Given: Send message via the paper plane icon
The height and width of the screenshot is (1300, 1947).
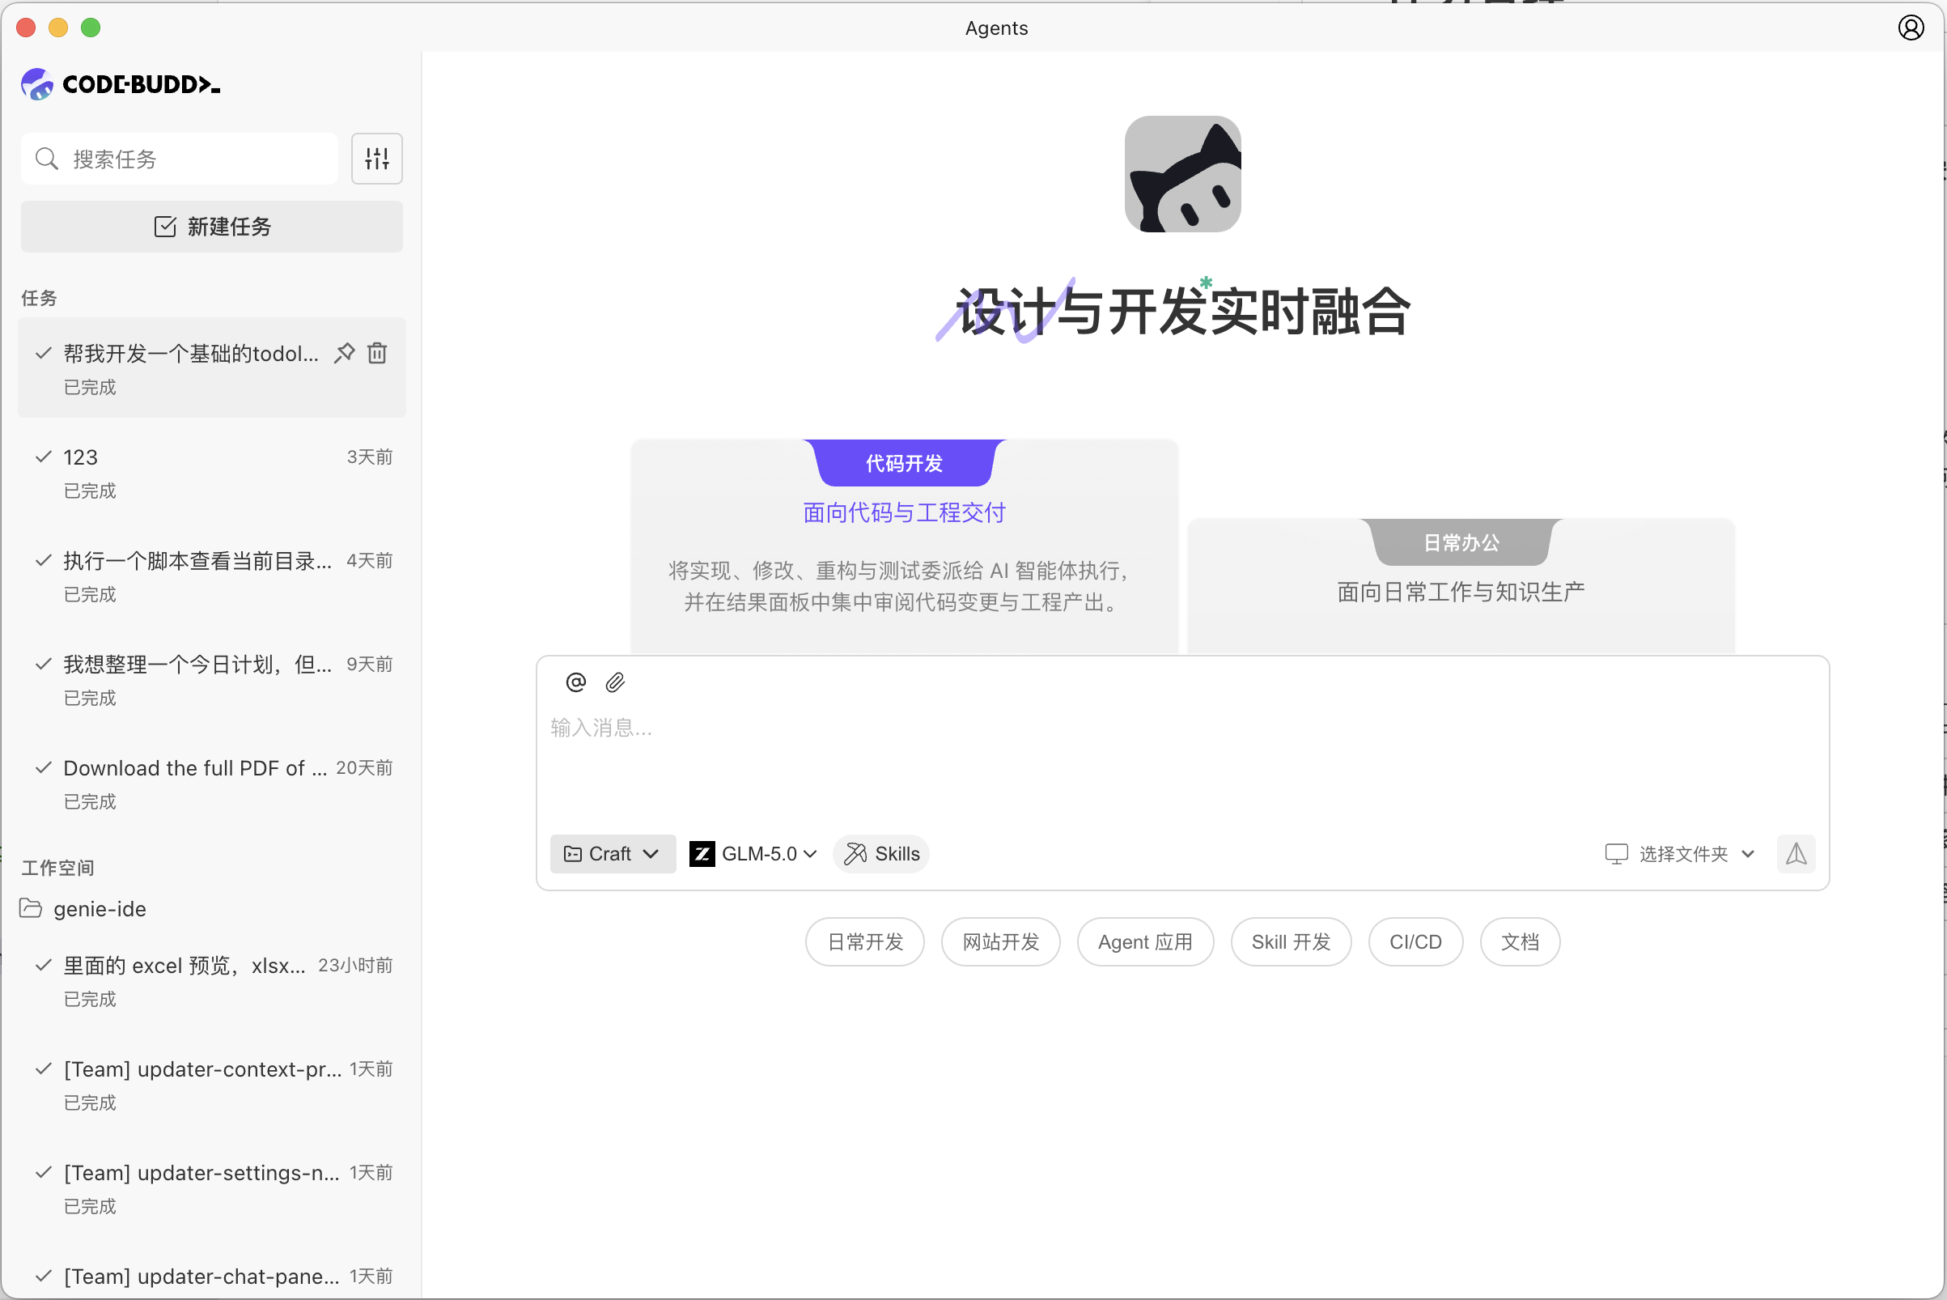Looking at the screenshot, I should (1796, 853).
